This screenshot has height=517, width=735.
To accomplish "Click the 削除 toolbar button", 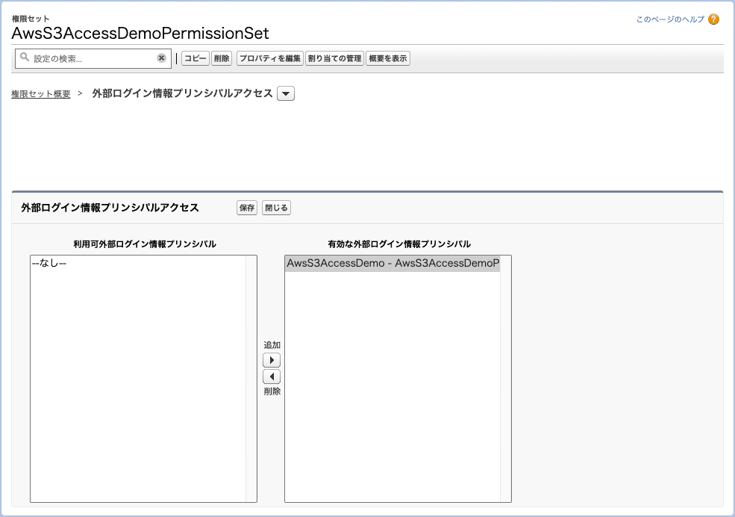I will 222,58.
